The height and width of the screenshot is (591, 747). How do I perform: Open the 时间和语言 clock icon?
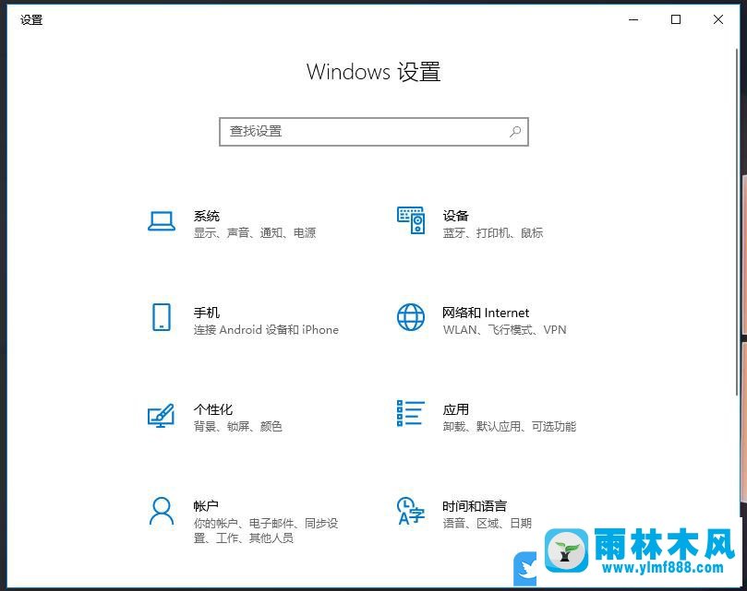pos(411,511)
